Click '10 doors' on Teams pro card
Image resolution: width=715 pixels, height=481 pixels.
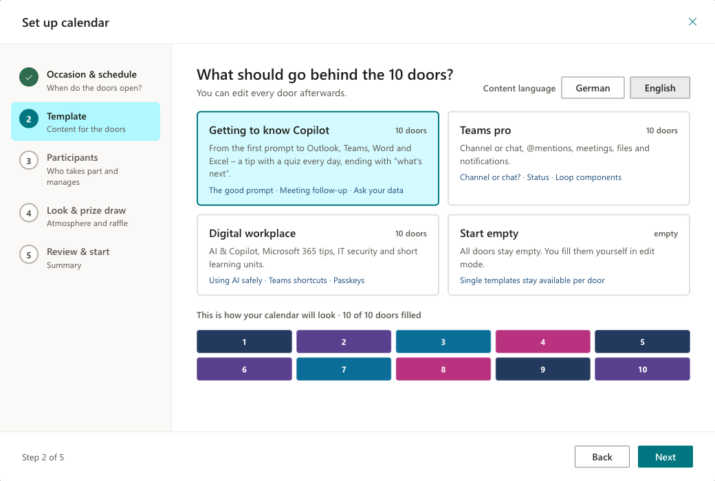tap(661, 131)
